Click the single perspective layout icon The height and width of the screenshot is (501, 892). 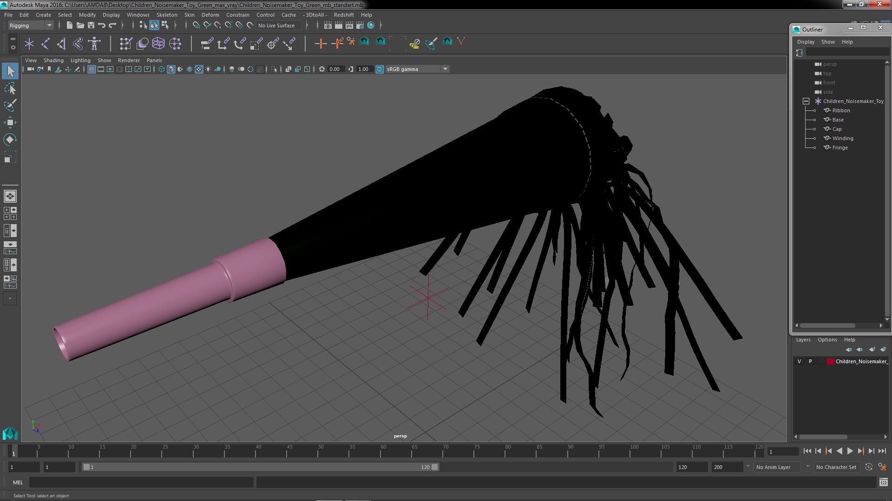pos(10,196)
